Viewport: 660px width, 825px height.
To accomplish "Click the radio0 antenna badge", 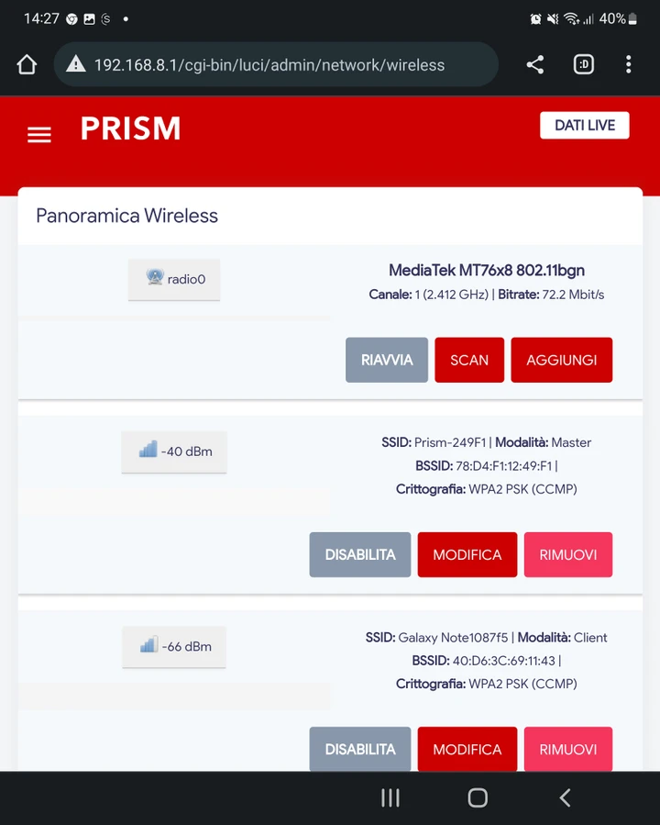I will [174, 279].
